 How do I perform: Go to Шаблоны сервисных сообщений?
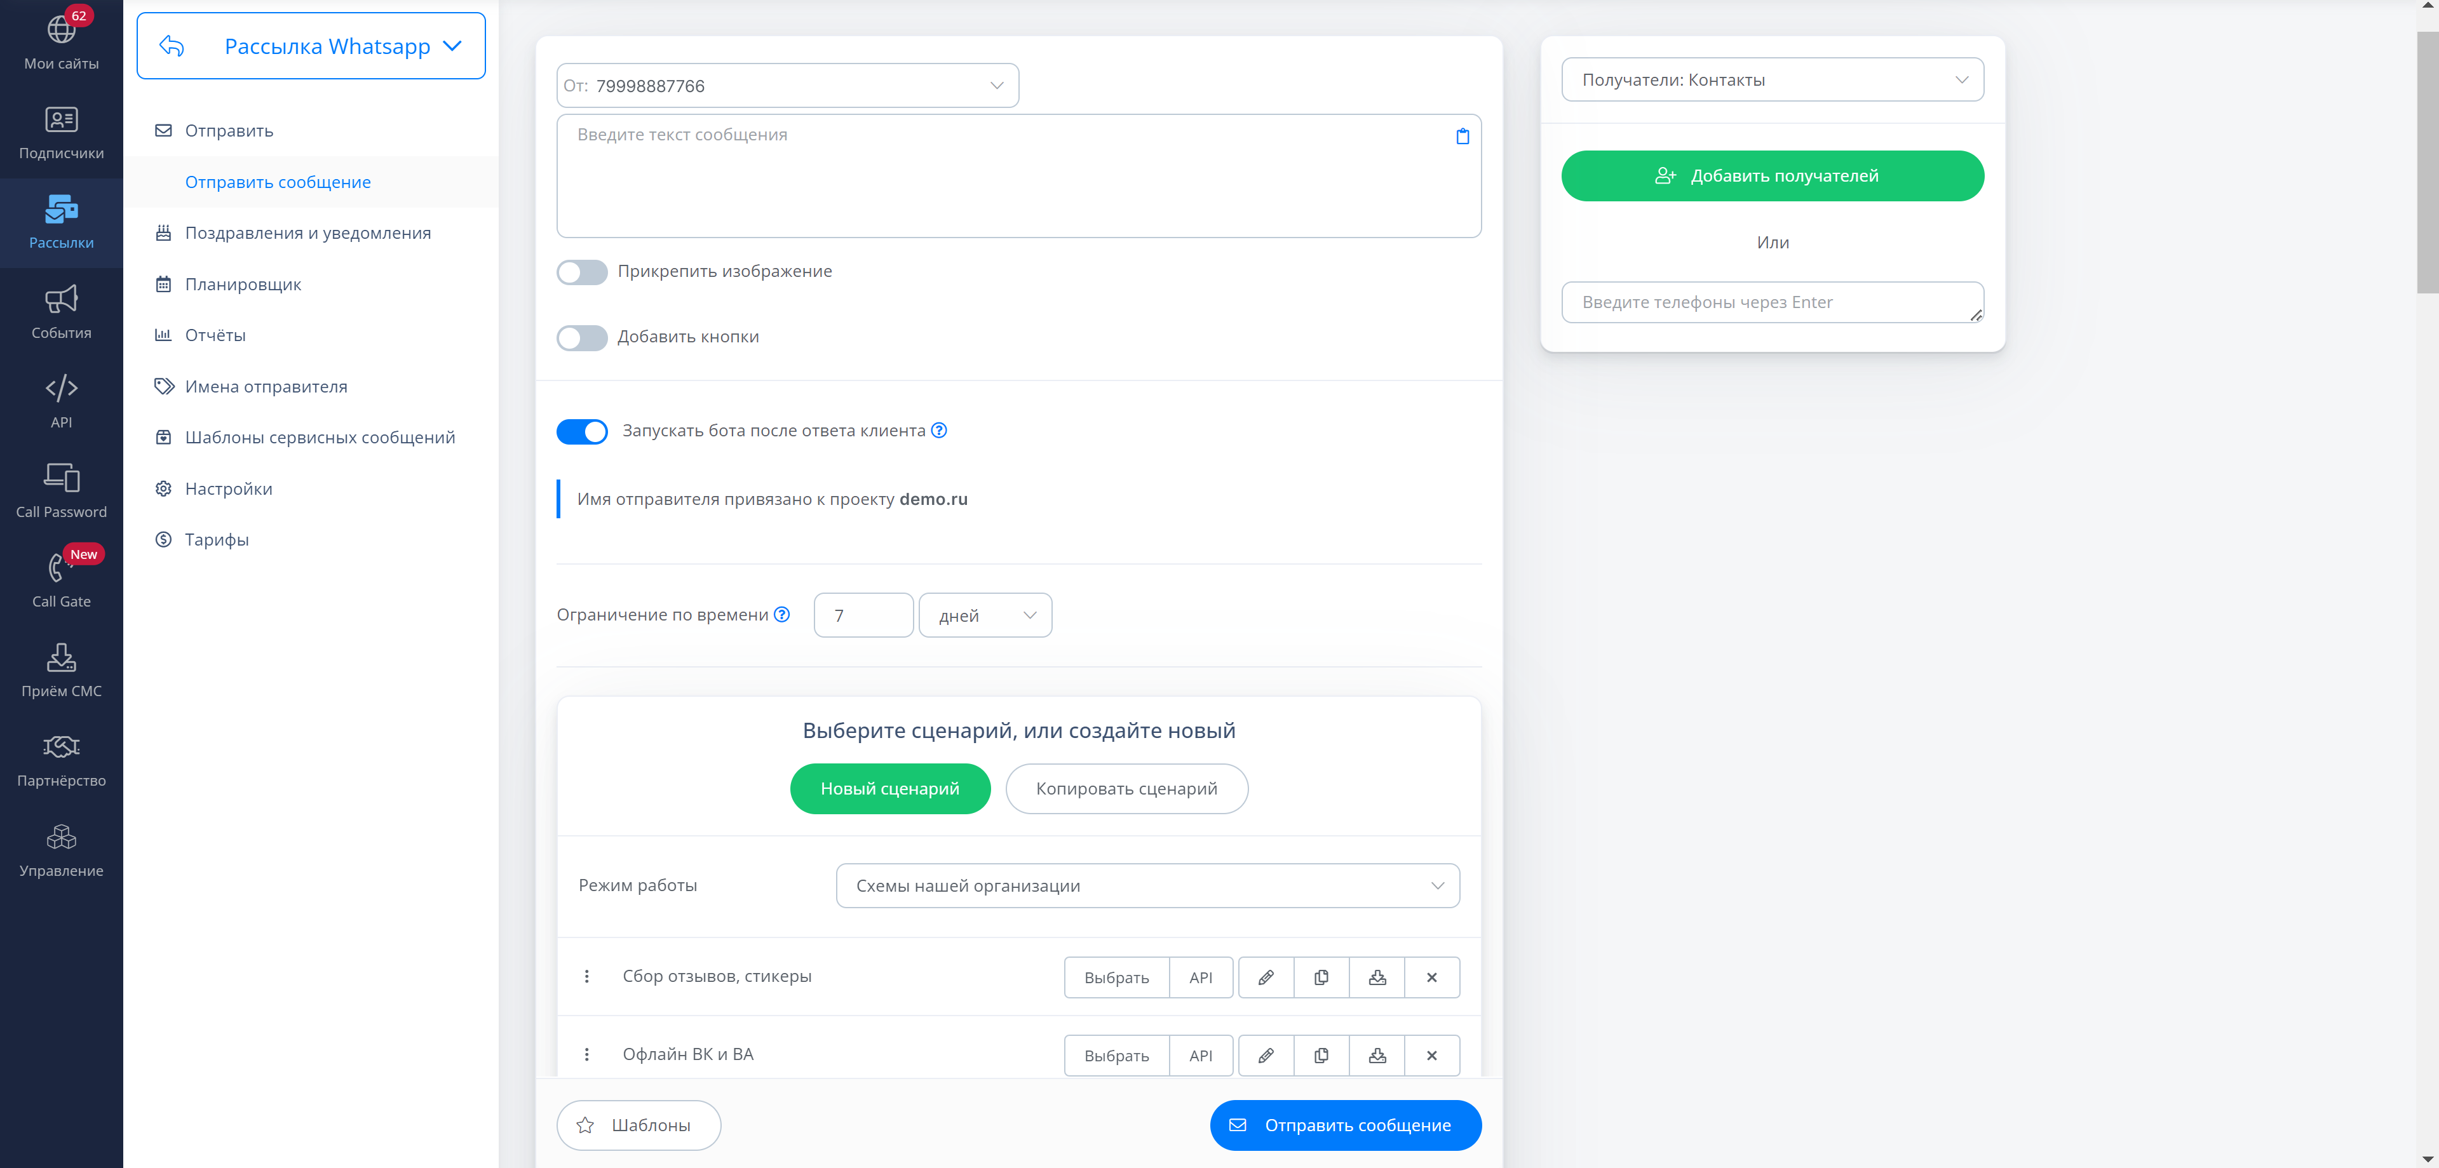(x=319, y=438)
